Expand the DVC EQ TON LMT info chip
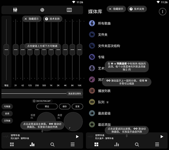The width and height of the screenshot is (169, 150). 42,101
